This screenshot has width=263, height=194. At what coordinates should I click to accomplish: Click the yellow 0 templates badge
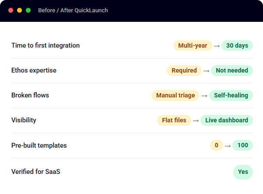click(216, 145)
